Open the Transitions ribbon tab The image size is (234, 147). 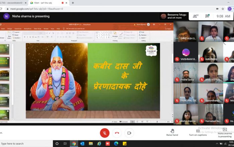(x=18, y=29)
